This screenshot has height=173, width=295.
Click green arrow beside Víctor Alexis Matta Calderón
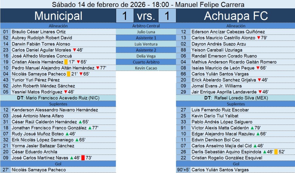(252, 128)
